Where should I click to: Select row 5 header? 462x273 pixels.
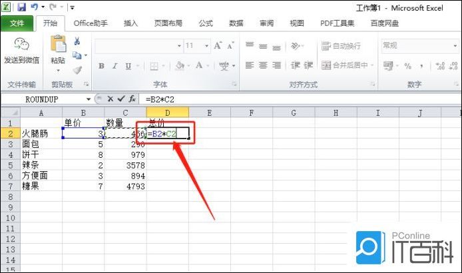point(10,165)
